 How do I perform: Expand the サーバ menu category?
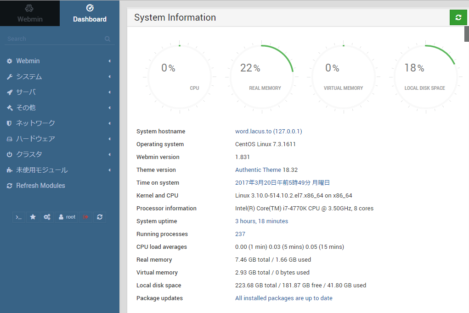point(26,92)
